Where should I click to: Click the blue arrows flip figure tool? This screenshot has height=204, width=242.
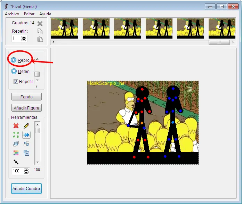tap(26, 135)
